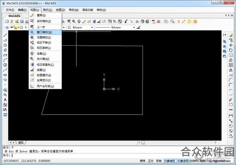The width and height of the screenshot is (236, 165).
Task: Open the 修改(M) menu
Action: (x=74, y=10)
